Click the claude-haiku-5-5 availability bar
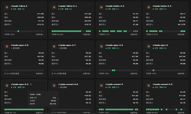191x114 pixels. (x=166, y=31)
